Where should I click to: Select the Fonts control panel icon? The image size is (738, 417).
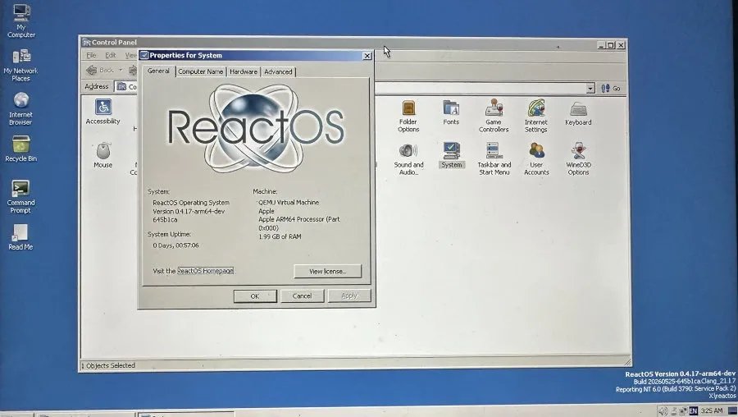[451, 112]
